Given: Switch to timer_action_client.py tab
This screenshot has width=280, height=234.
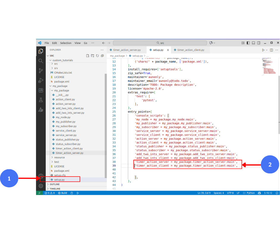Looking at the screenshot, I should [191, 50].
